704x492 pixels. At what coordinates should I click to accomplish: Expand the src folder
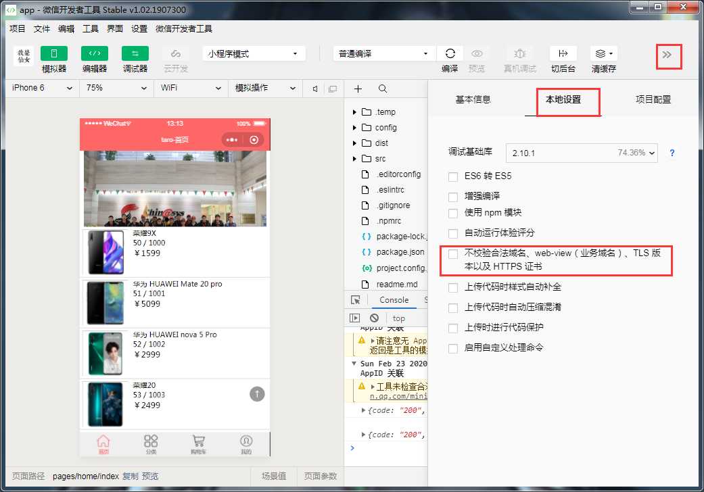354,159
